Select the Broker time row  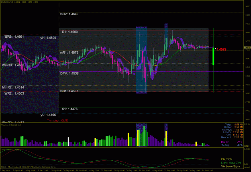point(234,127)
